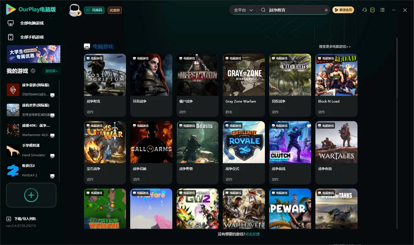
Task: Open the 僵尸战争 Infestation game card
Action: click(x=197, y=85)
